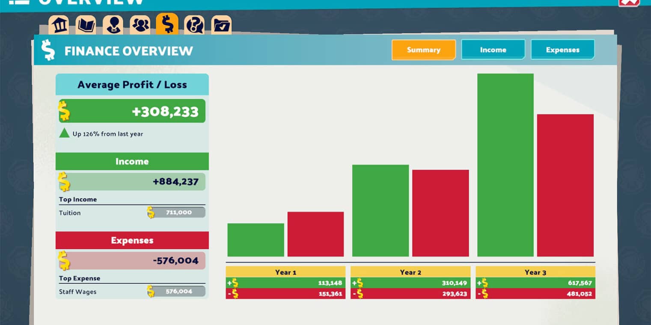The image size is (651, 325).
Task: Open the Expenses tab
Action: pos(562,50)
